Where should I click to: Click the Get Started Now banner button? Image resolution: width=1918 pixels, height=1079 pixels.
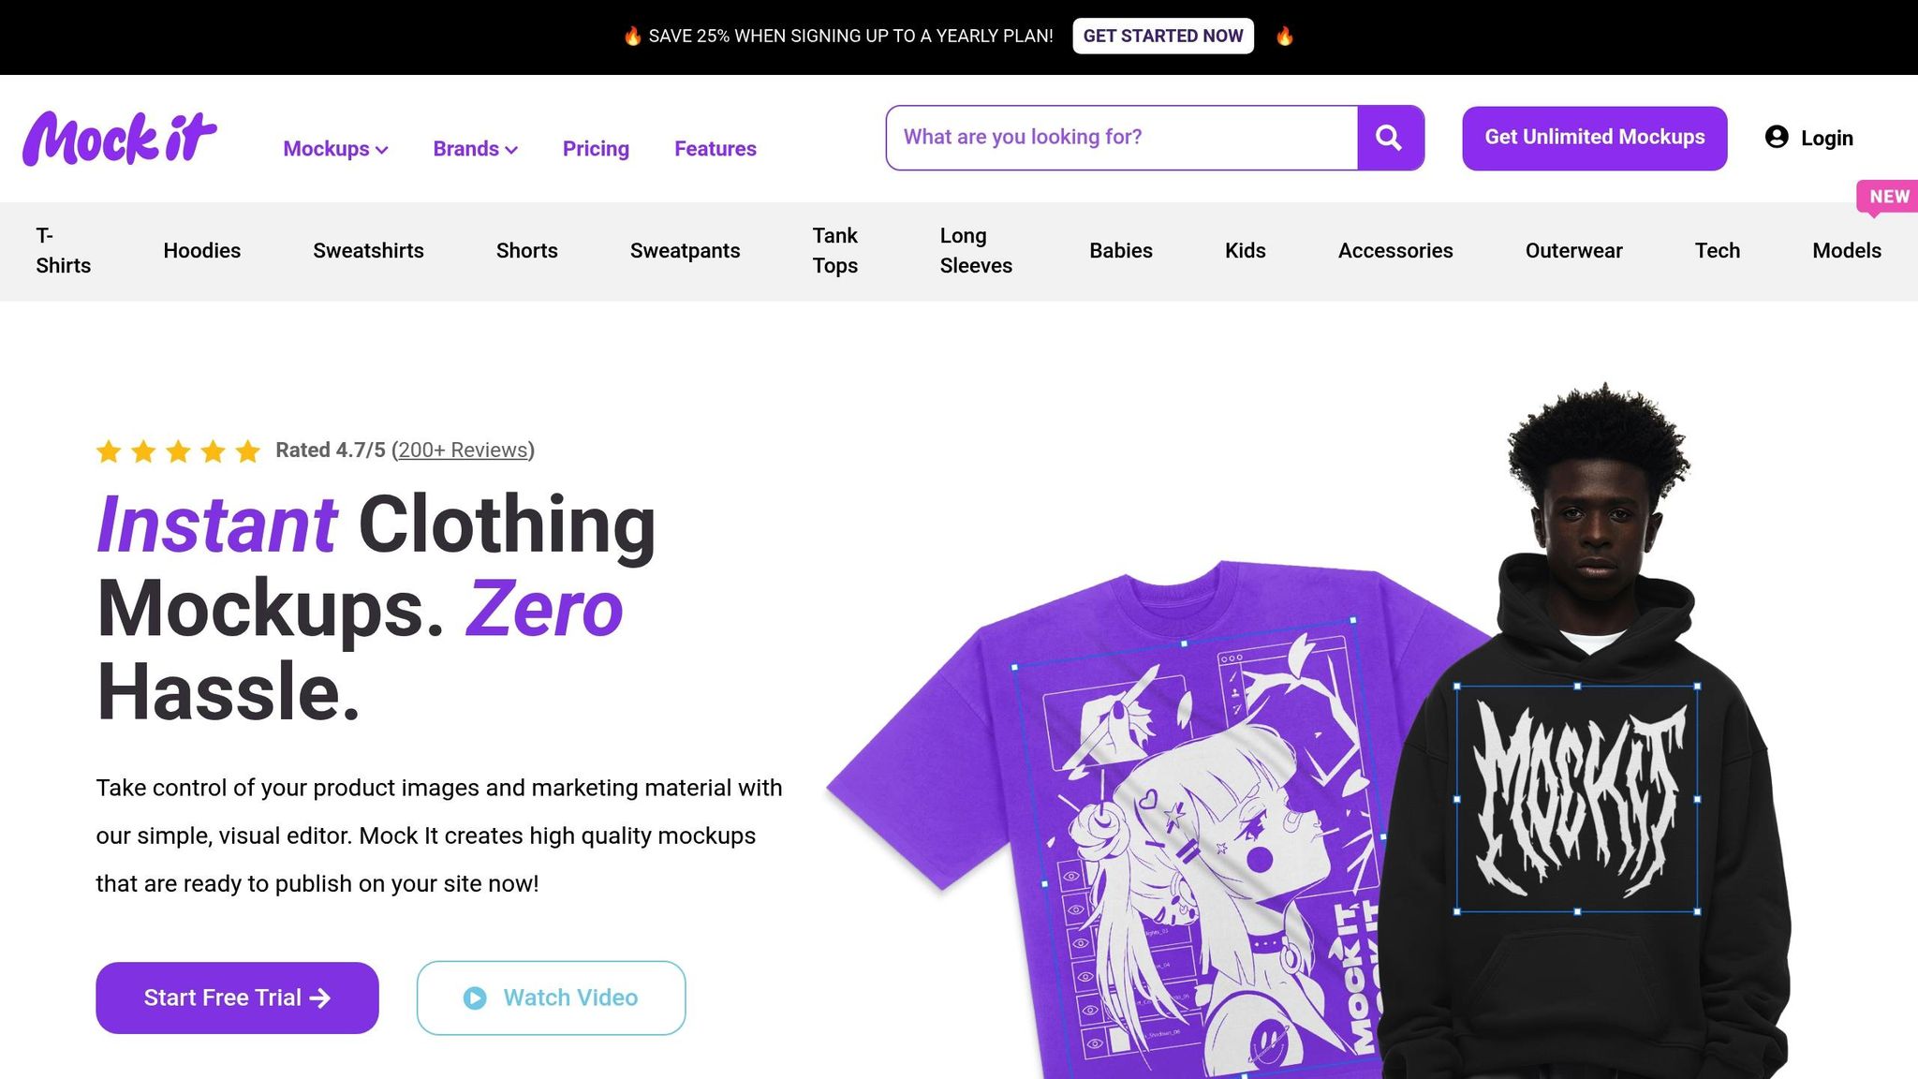point(1163,36)
